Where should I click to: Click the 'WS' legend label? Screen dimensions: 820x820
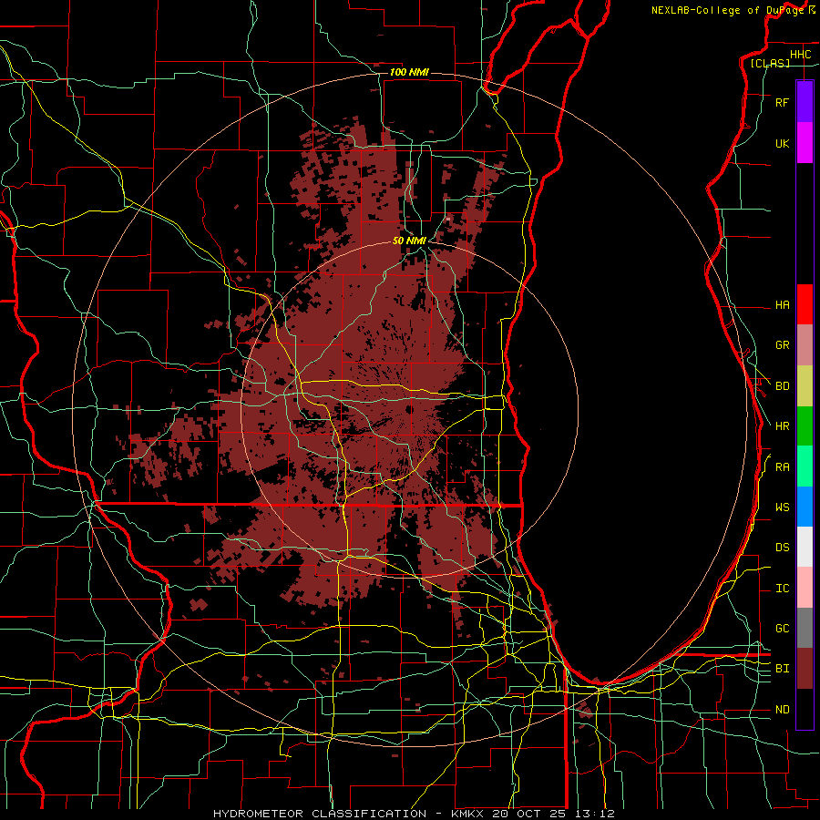click(782, 507)
